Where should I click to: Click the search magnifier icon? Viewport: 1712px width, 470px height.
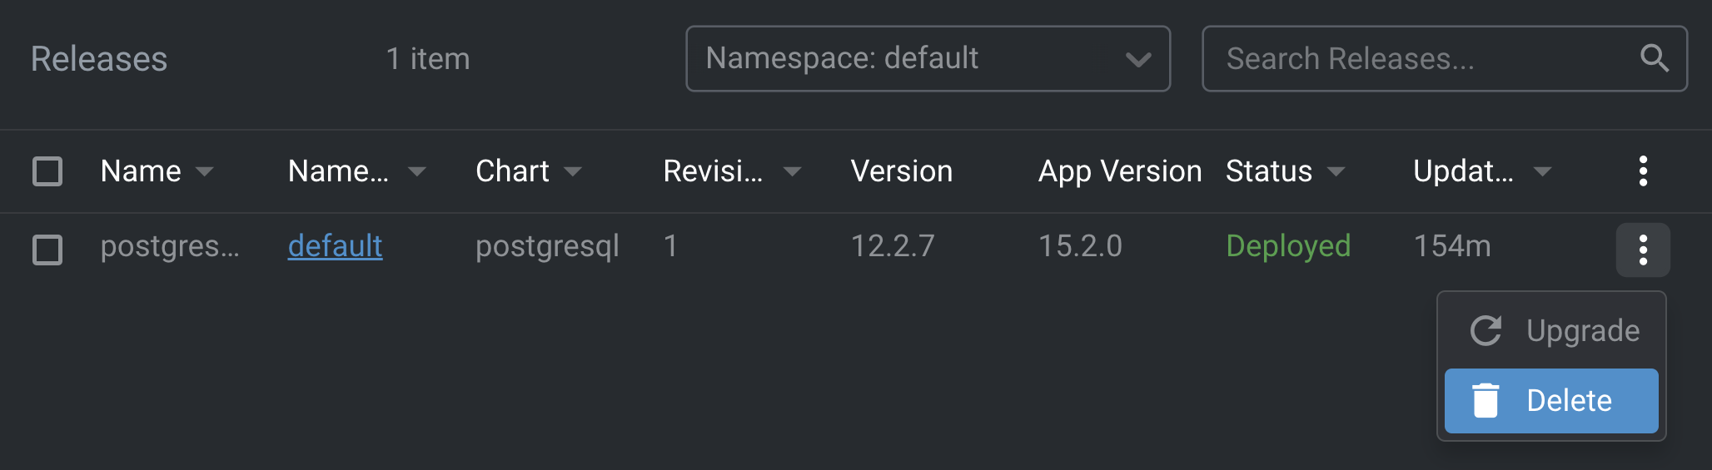pos(1654,58)
